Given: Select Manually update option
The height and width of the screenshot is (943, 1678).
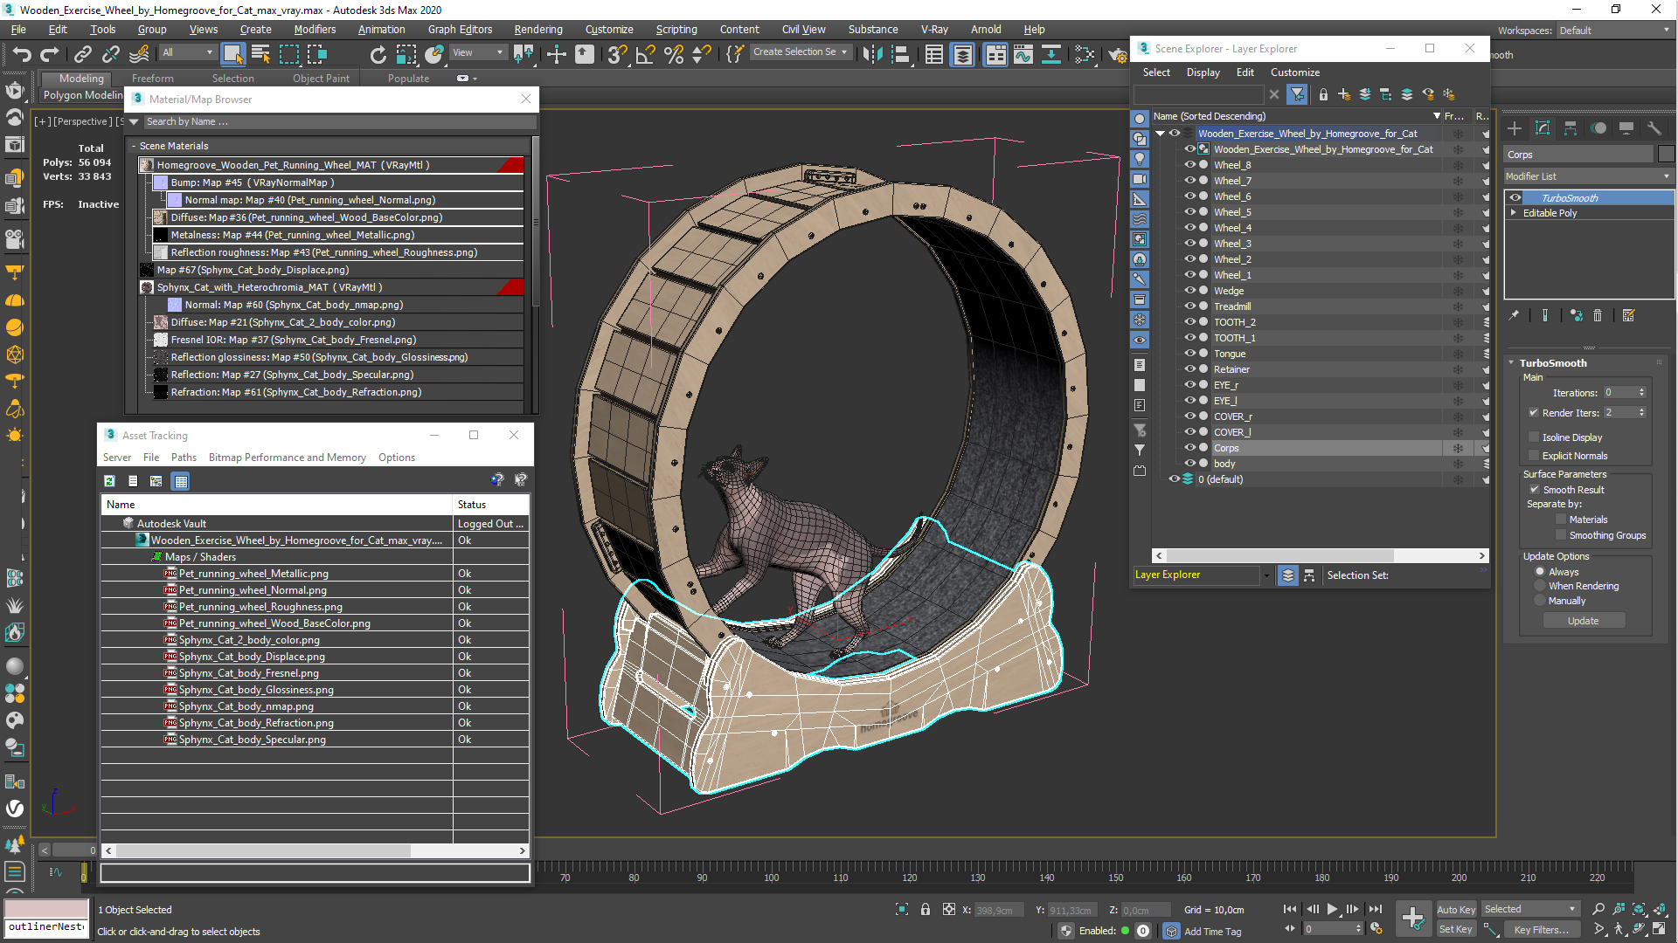Looking at the screenshot, I should pos(1541,601).
